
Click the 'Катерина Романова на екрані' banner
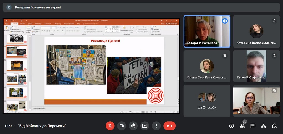(x=38, y=7)
